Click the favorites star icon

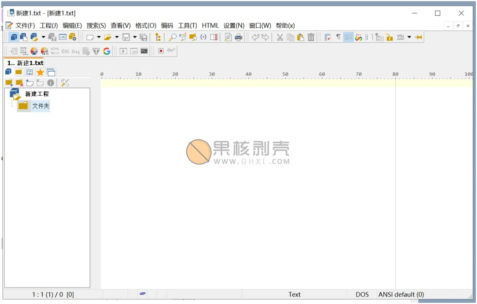(x=40, y=72)
